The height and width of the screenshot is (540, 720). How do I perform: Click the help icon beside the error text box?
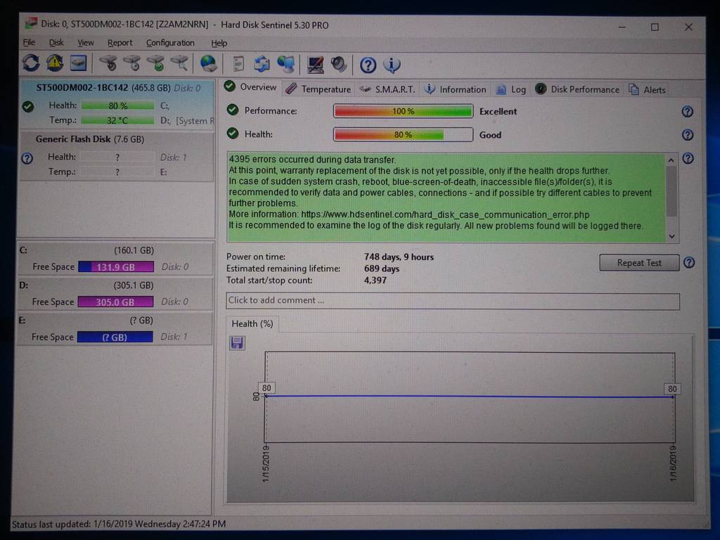688,158
